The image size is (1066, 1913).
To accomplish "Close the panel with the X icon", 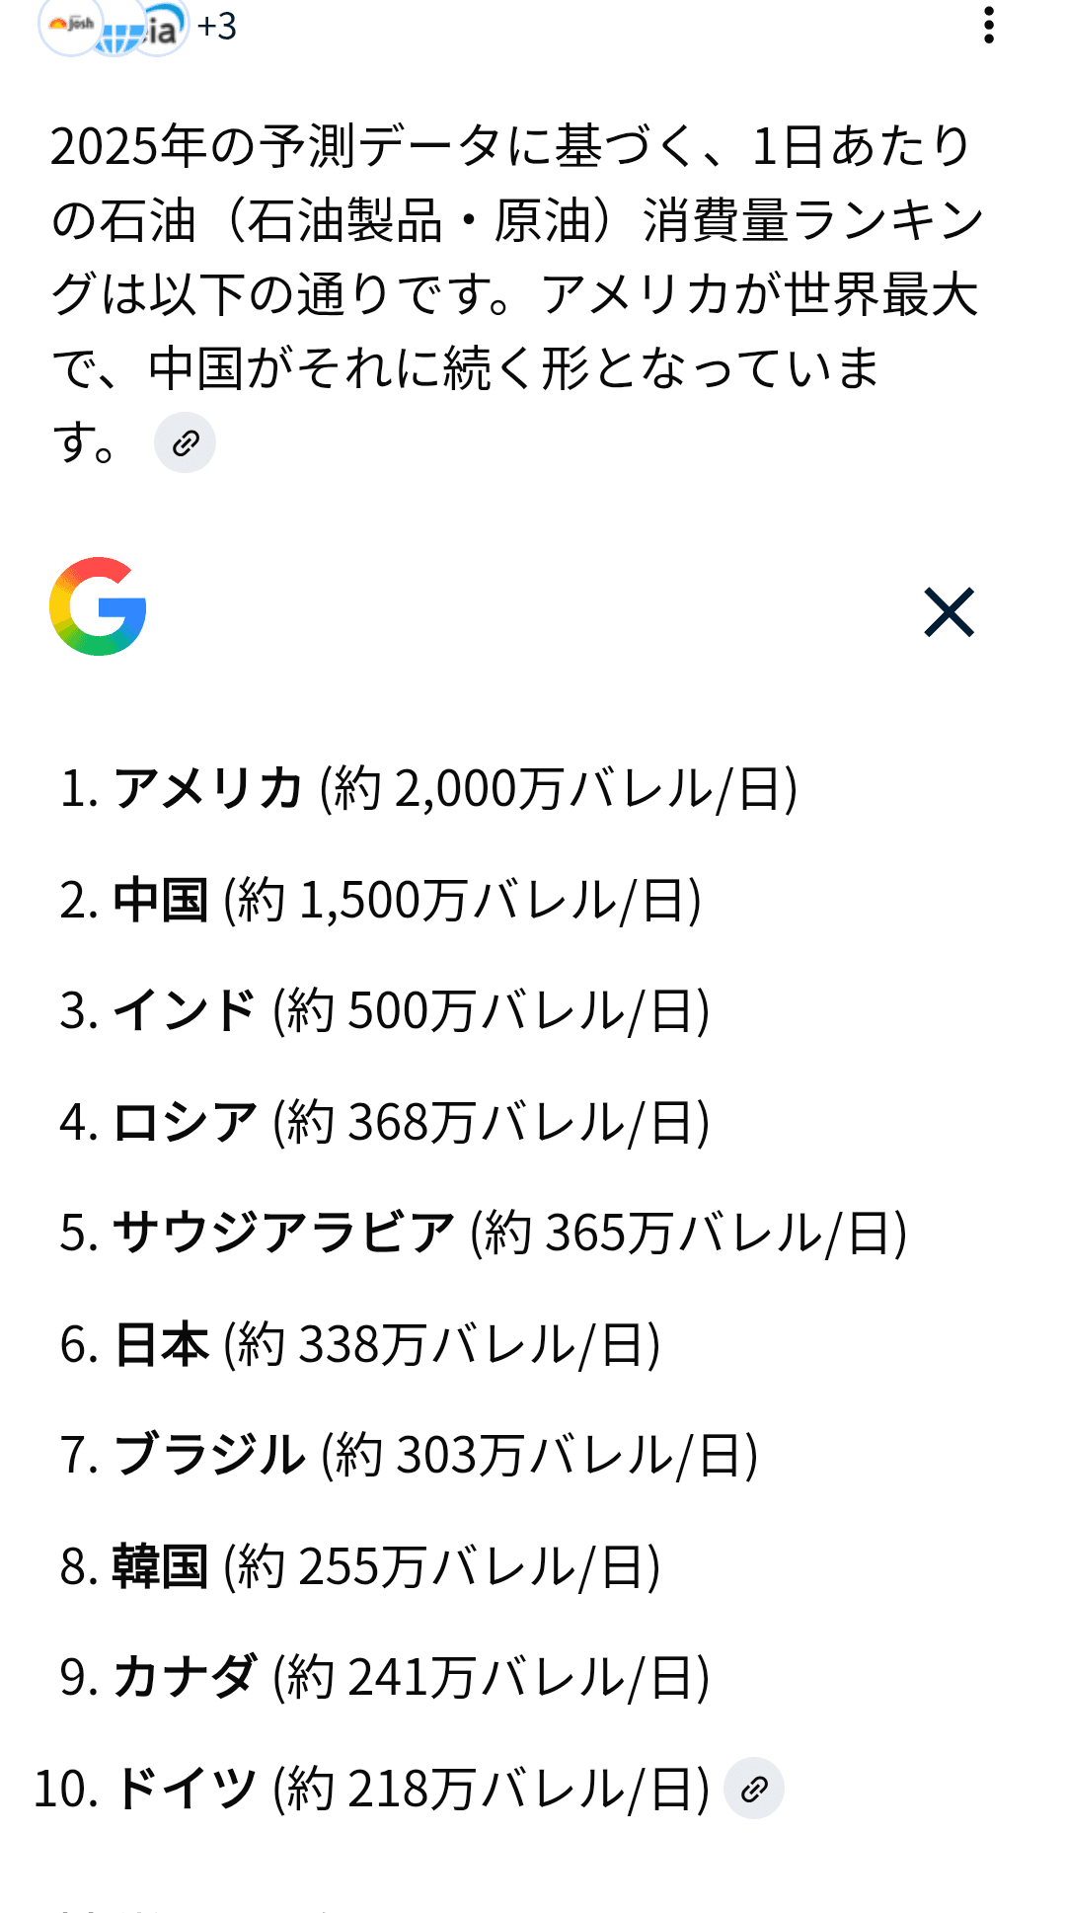I will (x=949, y=612).
